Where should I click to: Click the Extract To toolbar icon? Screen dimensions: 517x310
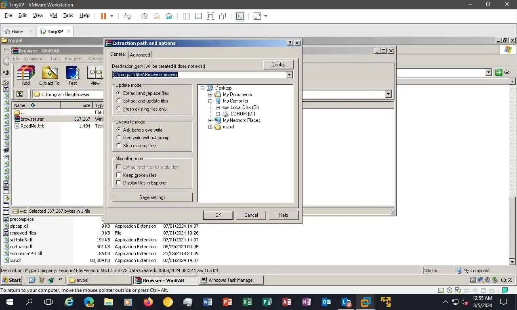pyautogui.click(x=49, y=75)
